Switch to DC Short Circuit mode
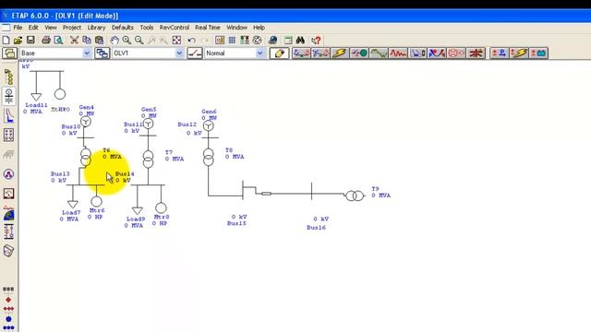591x332 pixels. pos(519,53)
